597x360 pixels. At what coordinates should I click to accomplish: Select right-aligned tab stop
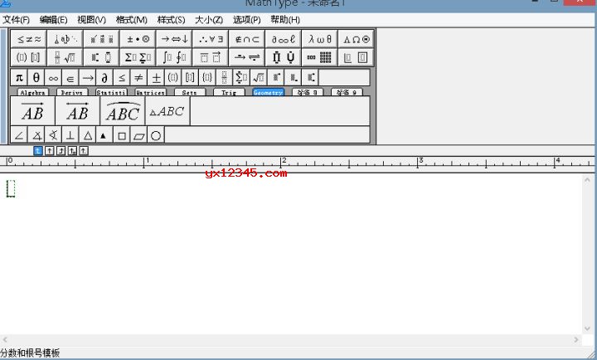click(x=61, y=151)
